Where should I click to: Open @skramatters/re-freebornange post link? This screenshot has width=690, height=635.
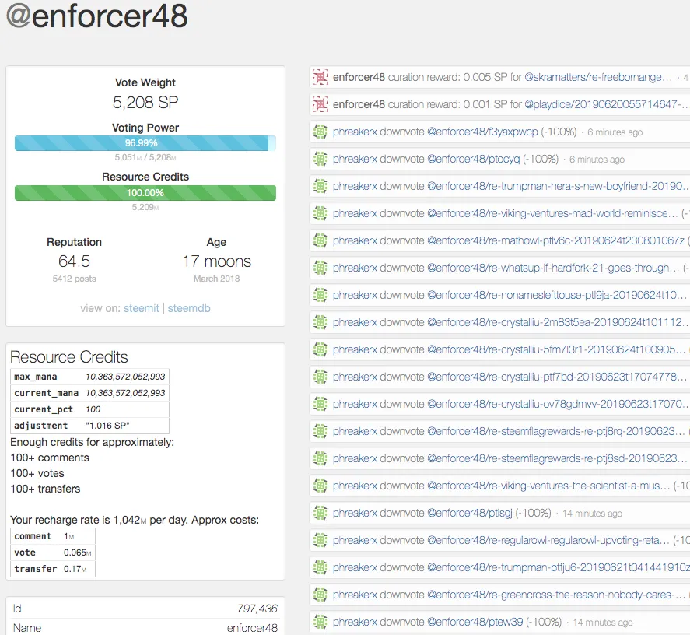598,77
